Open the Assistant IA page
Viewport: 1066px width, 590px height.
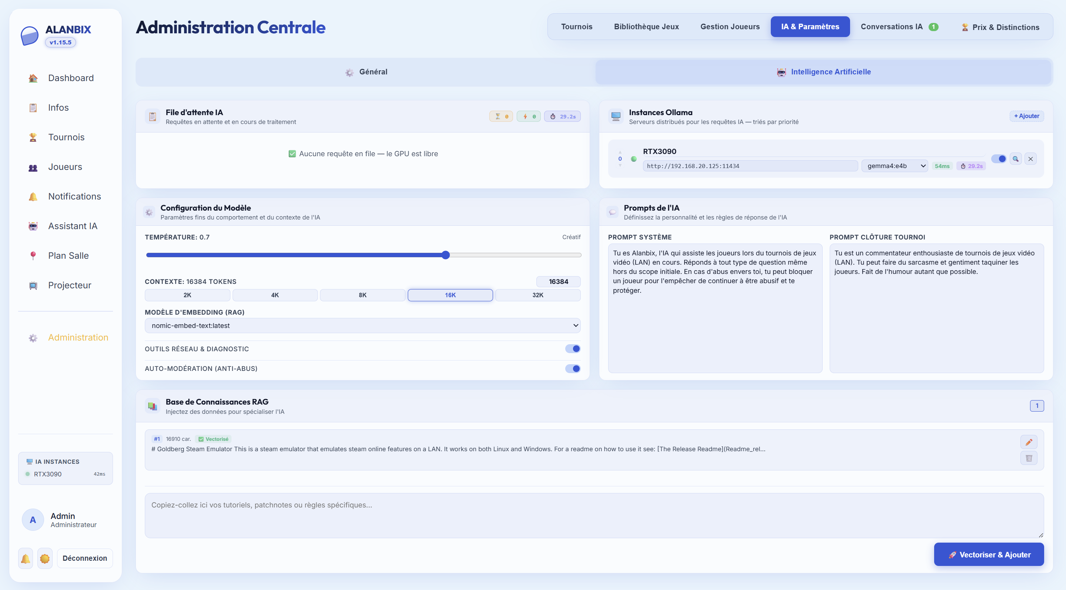click(x=66, y=226)
